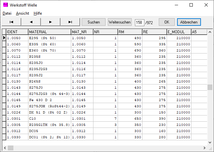Select the C10 material cell
The image size is (214, 152).
(49, 118)
